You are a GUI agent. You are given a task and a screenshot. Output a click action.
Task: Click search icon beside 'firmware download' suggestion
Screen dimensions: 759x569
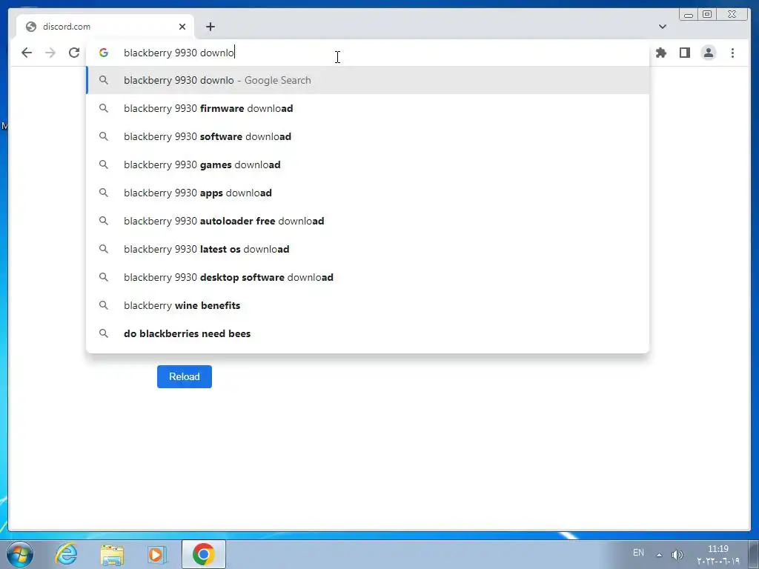(x=104, y=108)
